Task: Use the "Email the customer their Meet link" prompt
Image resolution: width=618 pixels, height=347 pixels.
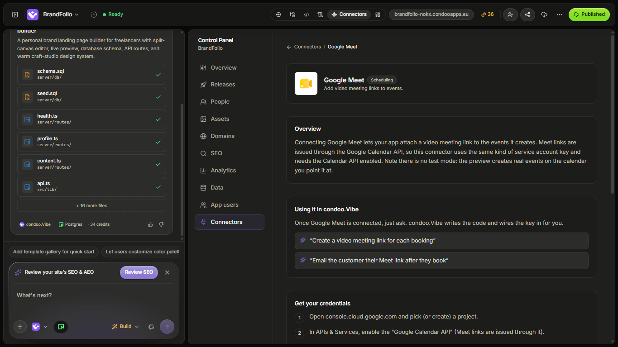Action: (441, 261)
